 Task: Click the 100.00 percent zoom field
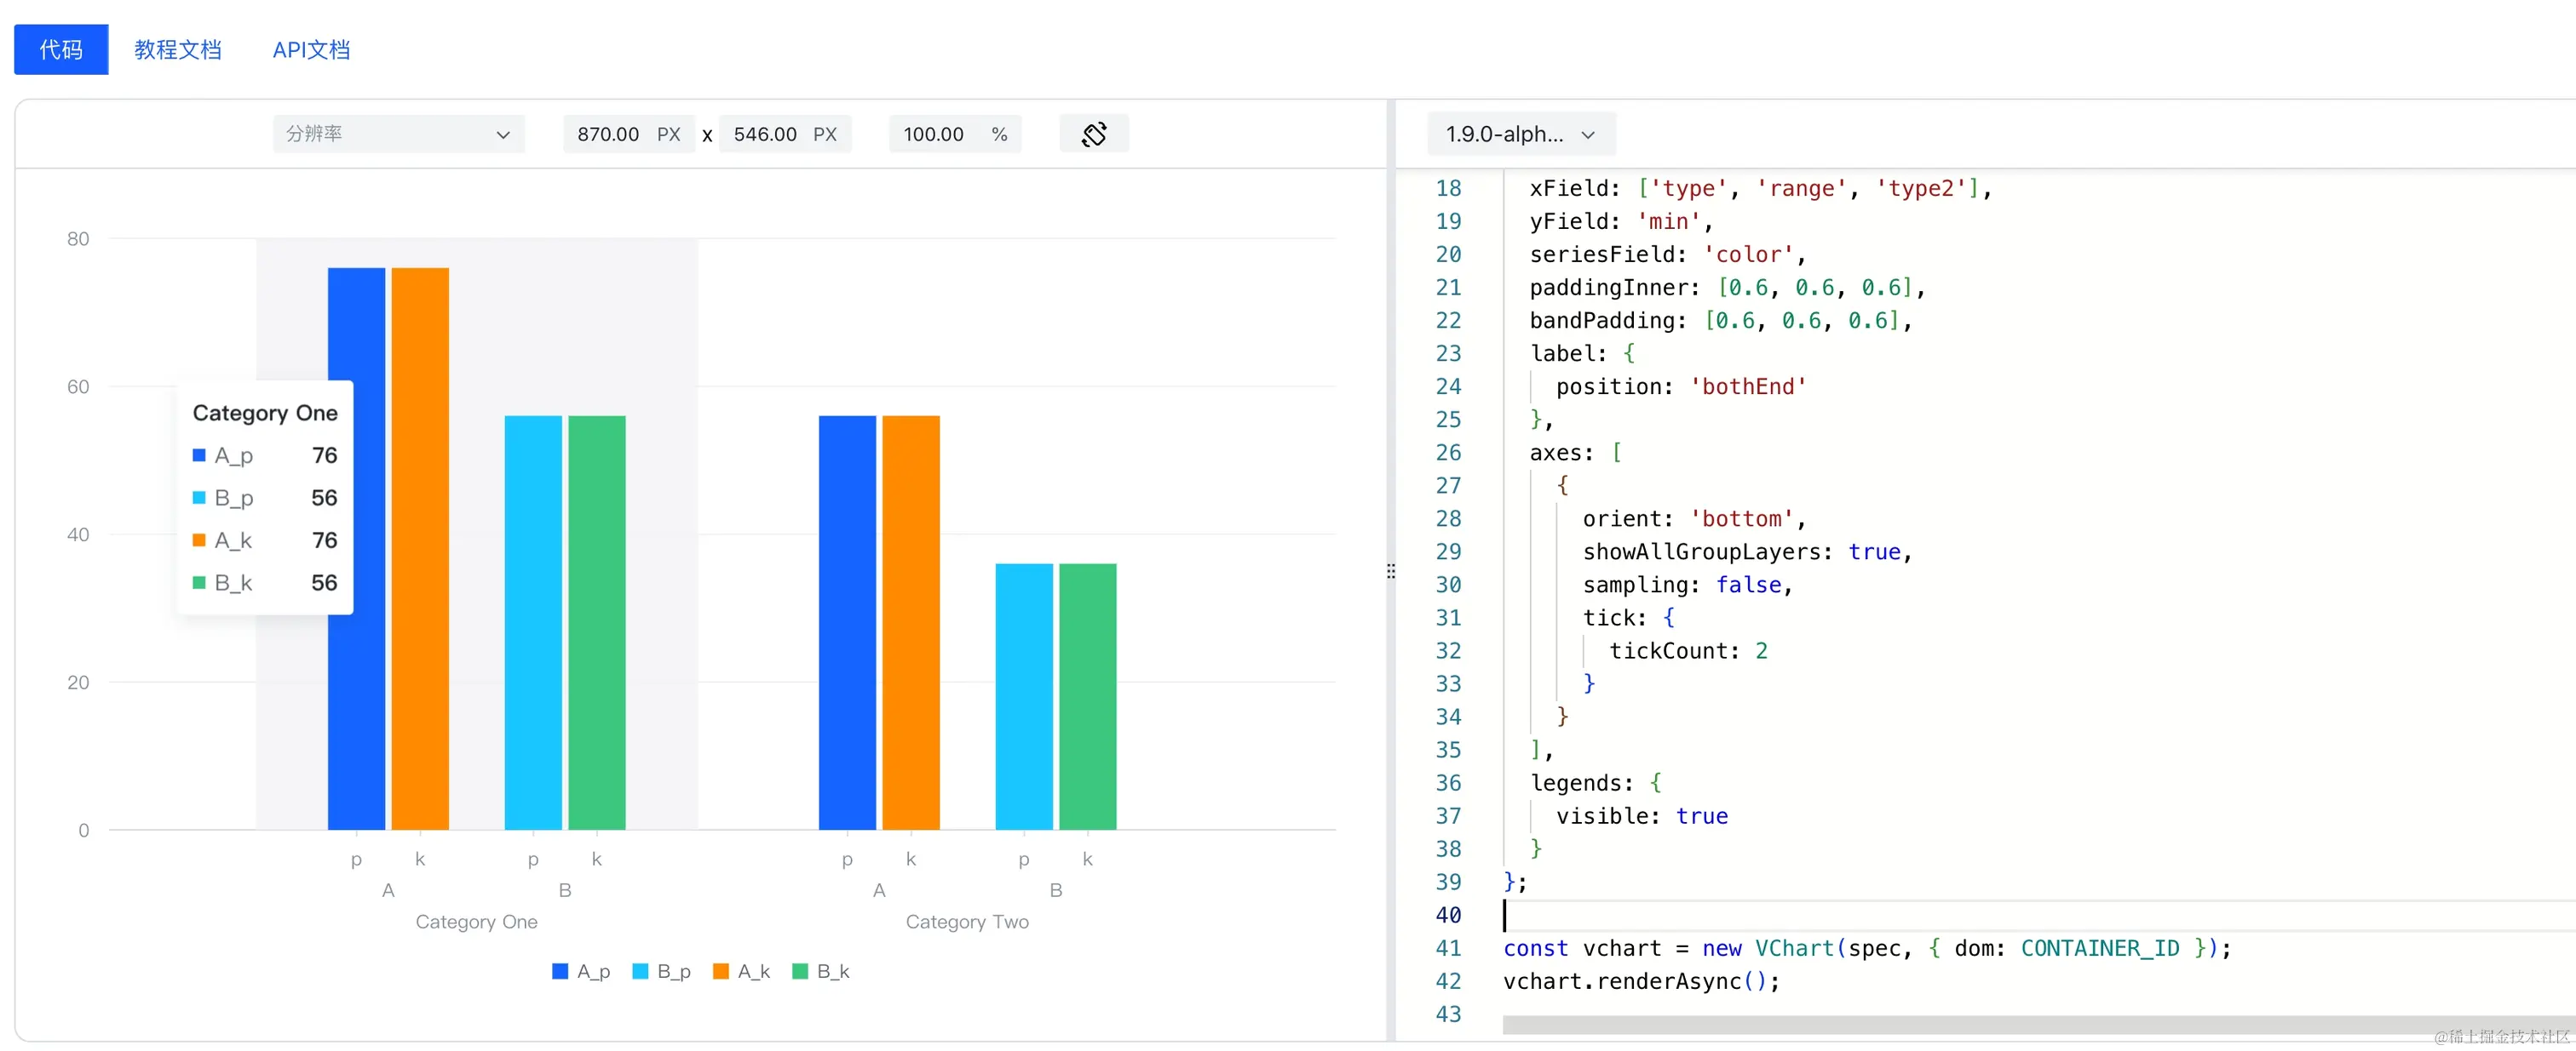pyautogui.click(x=934, y=134)
